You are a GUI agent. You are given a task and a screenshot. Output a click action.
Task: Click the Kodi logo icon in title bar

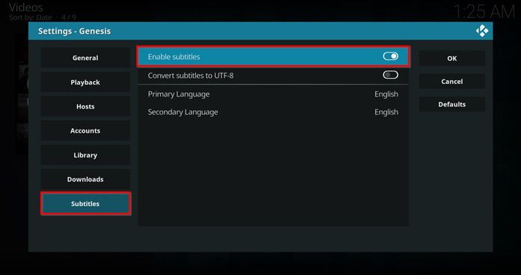(x=482, y=31)
